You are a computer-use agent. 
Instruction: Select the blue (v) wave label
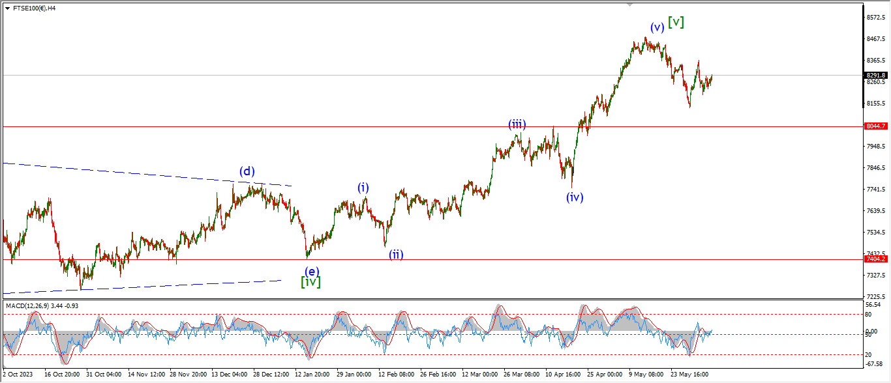click(657, 27)
